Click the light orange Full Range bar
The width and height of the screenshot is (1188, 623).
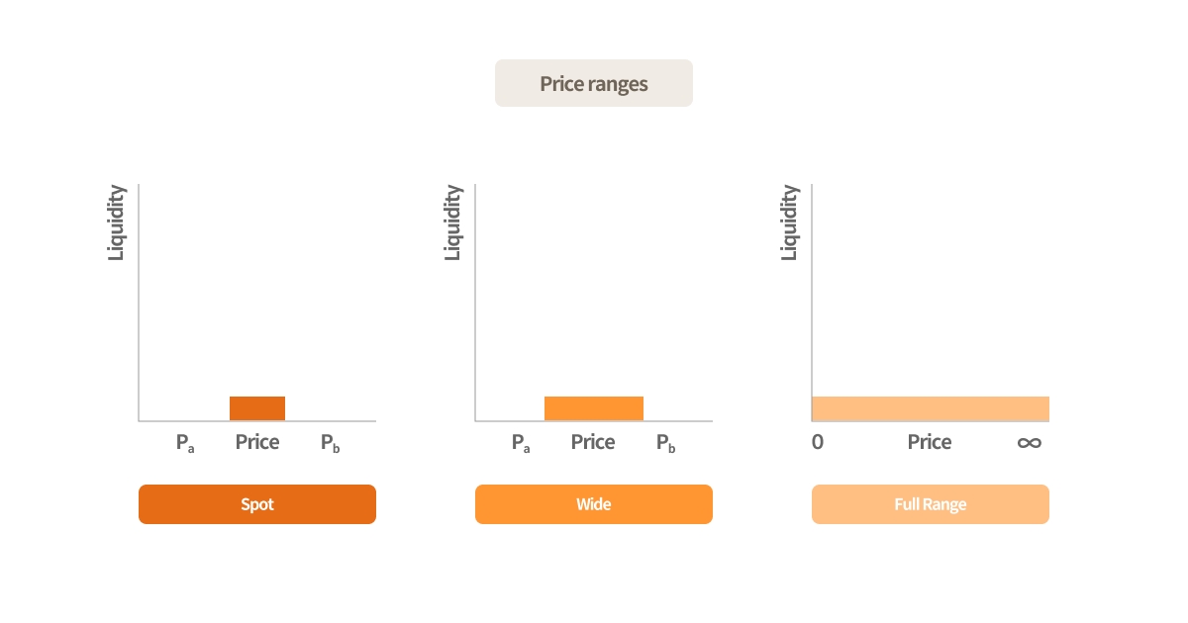931,408
